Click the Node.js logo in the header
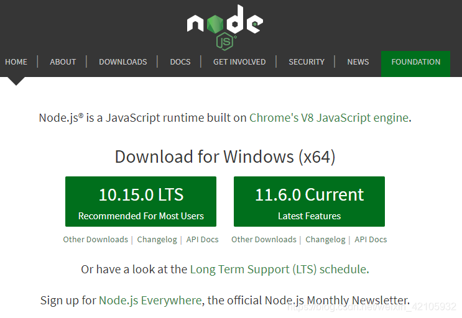Screen dimensions: 462x318 coord(225,27)
